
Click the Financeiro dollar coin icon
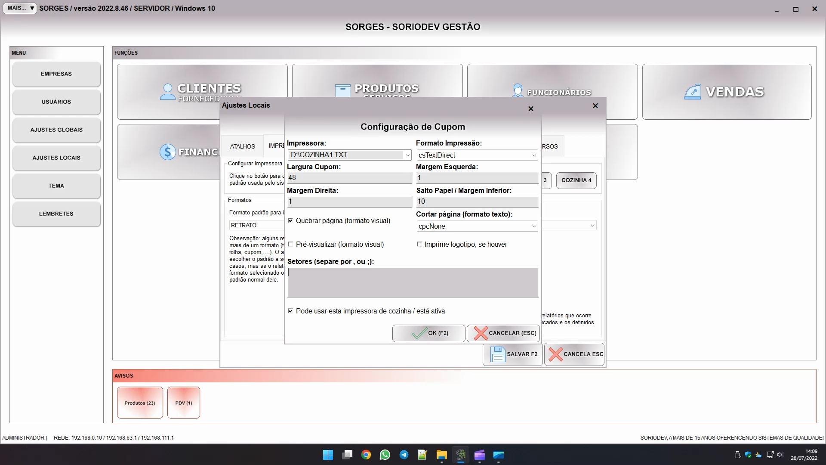pos(167,152)
